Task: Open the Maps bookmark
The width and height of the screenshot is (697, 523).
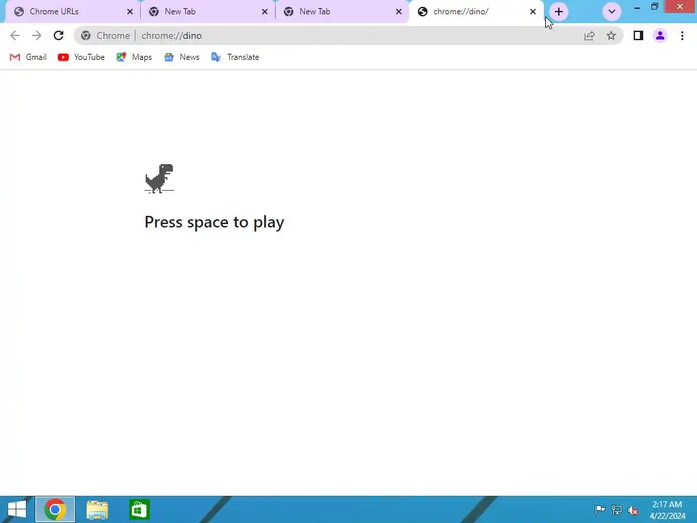Action: (134, 57)
